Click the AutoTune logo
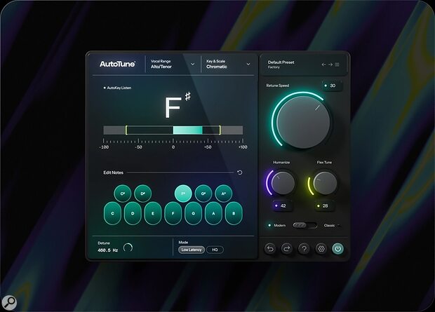This screenshot has width=435, height=312. [117, 64]
